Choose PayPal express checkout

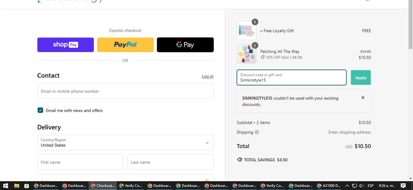pos(125,45)
